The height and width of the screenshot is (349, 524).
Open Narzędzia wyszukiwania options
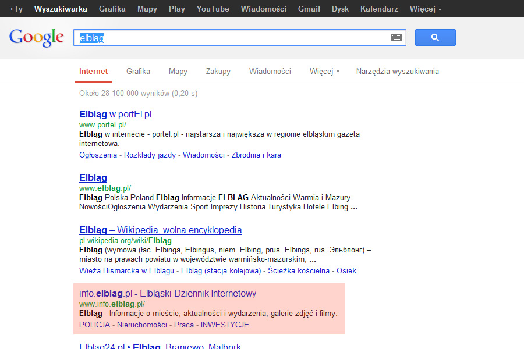[x=397, y=71]
